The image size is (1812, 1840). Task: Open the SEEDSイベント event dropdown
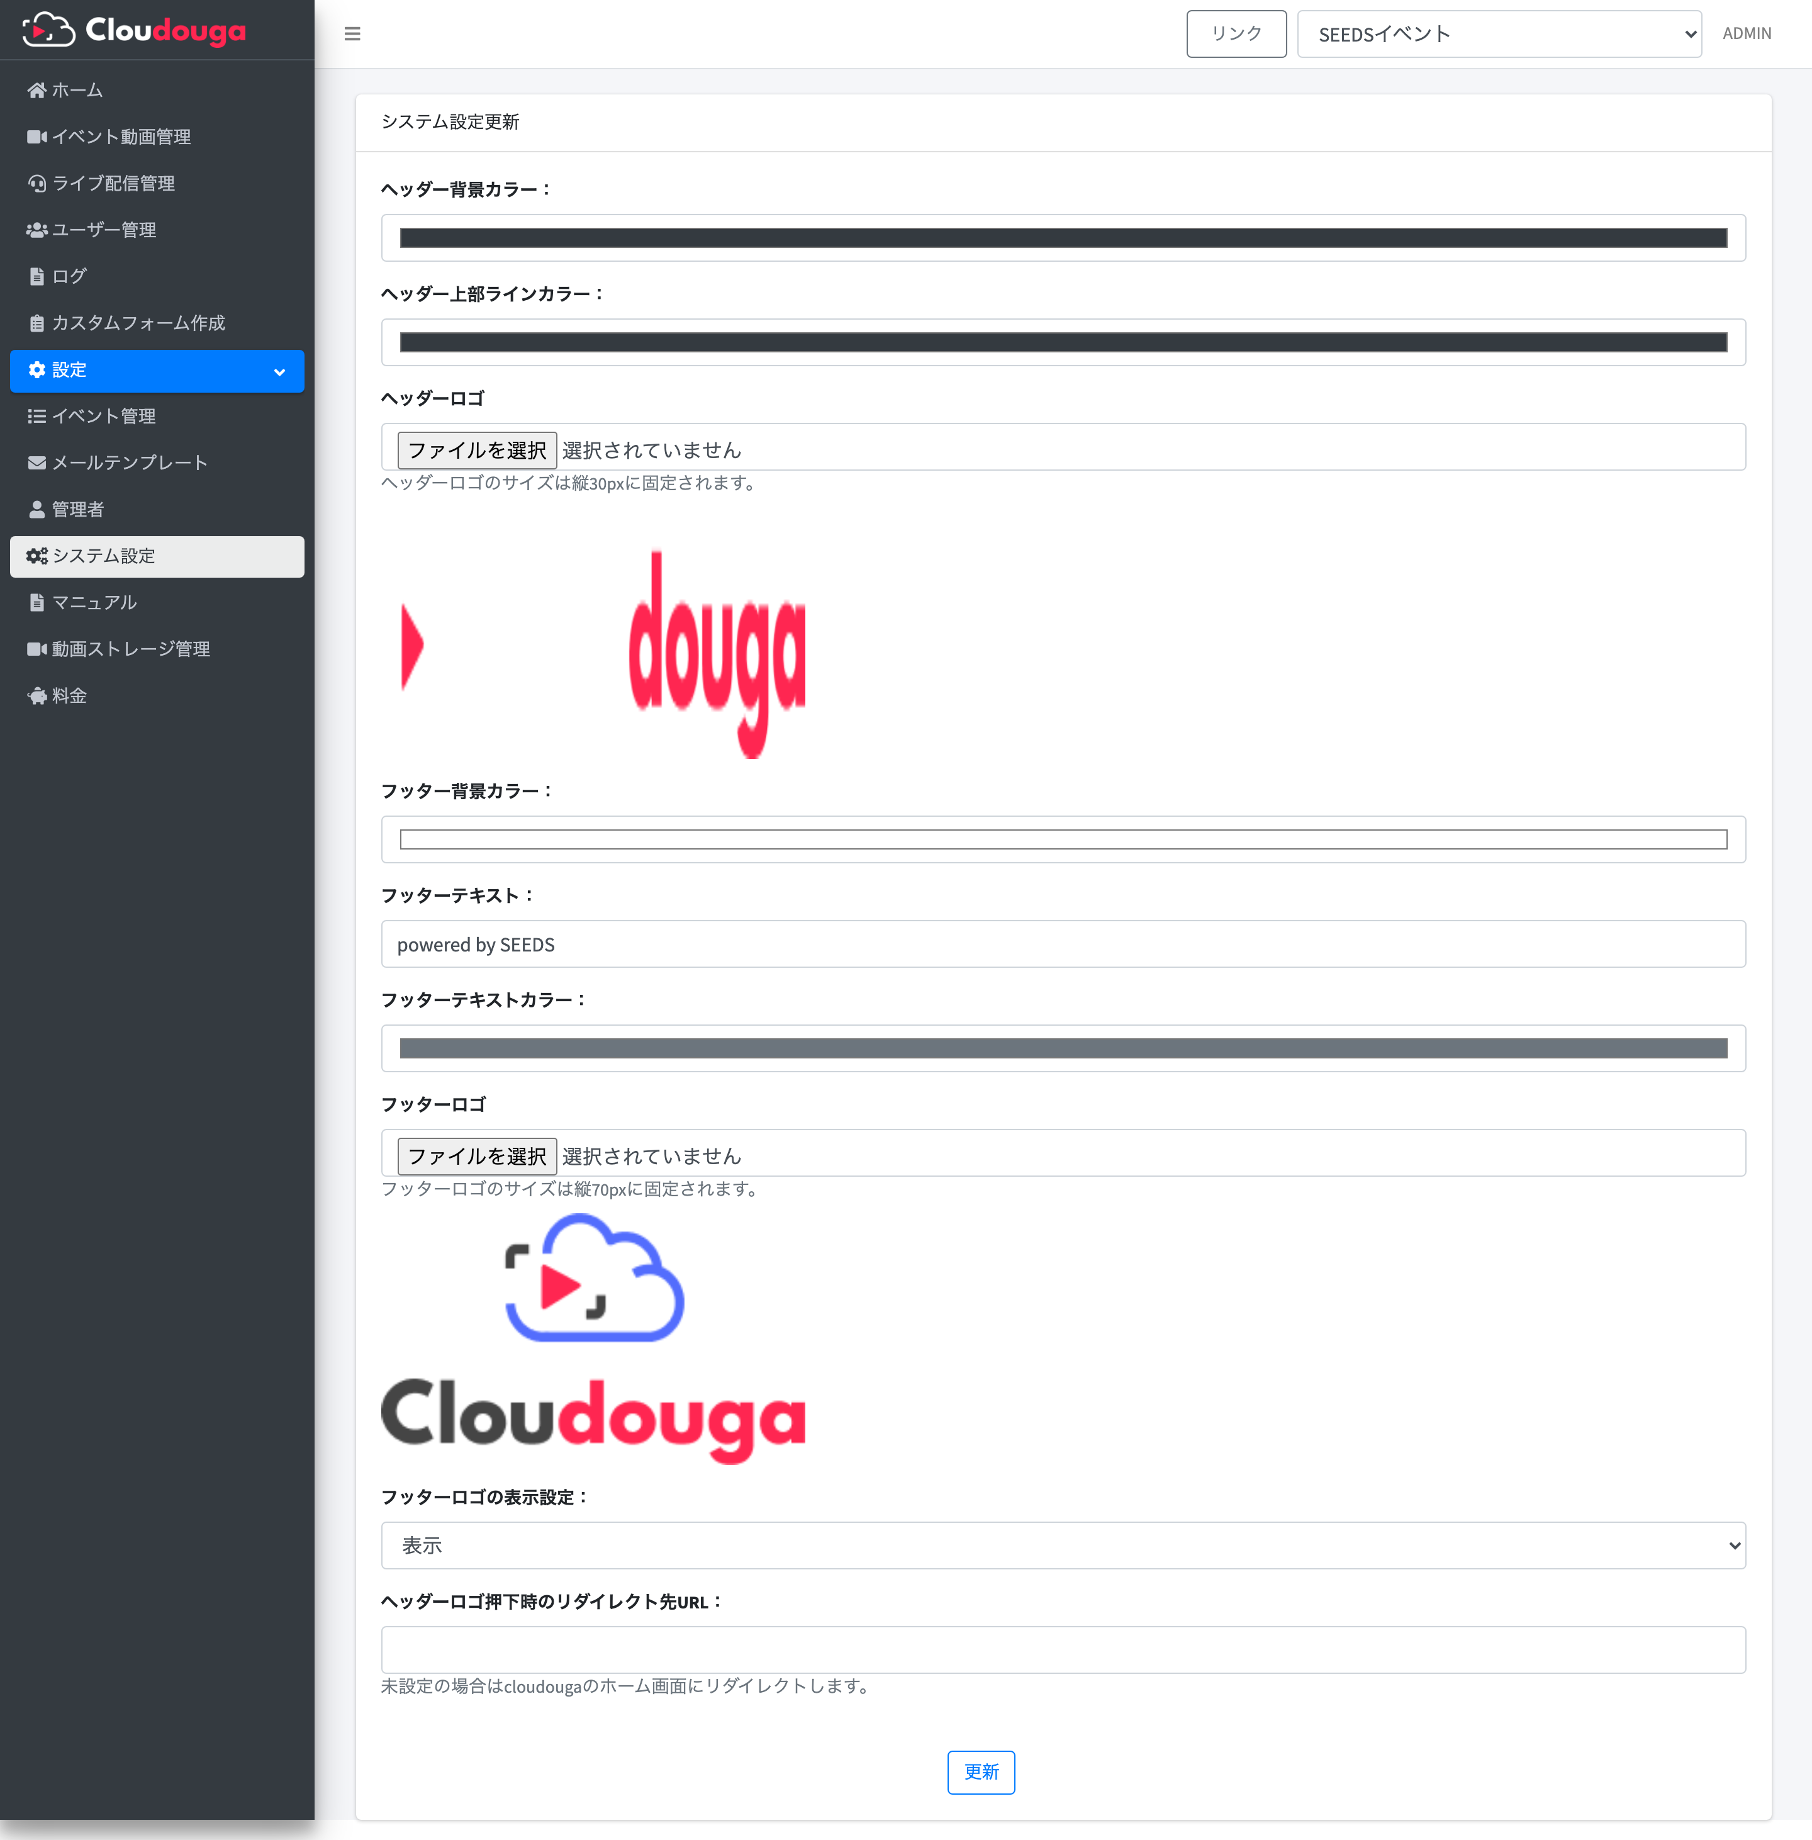coord(1499,34)
